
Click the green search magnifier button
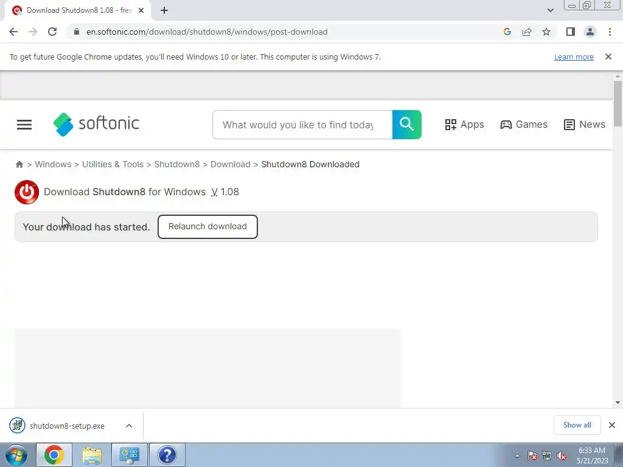[407, 125]
